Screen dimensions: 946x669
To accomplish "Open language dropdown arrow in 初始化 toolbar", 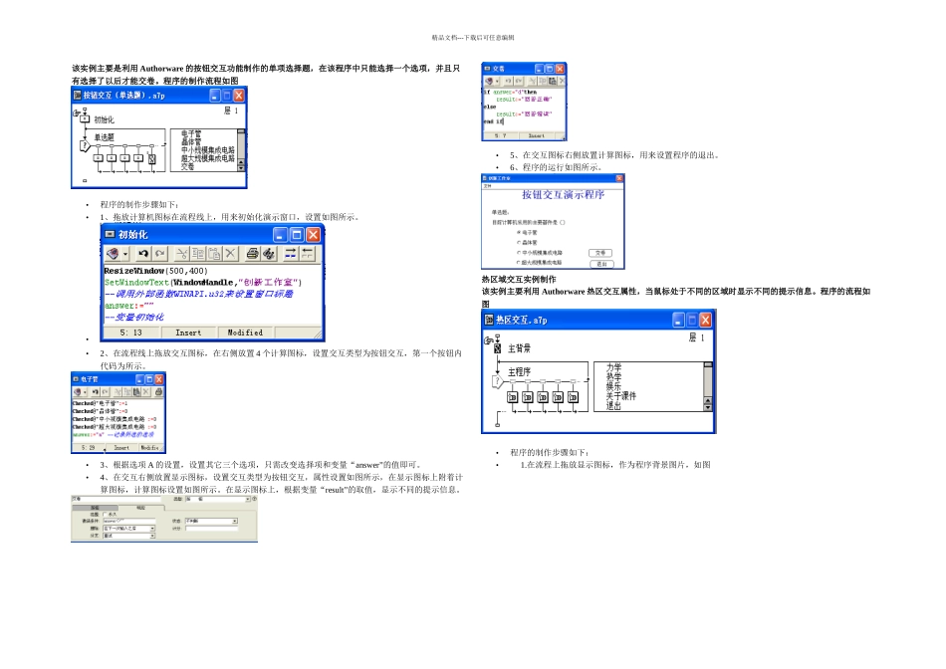I will click(124, 254).
